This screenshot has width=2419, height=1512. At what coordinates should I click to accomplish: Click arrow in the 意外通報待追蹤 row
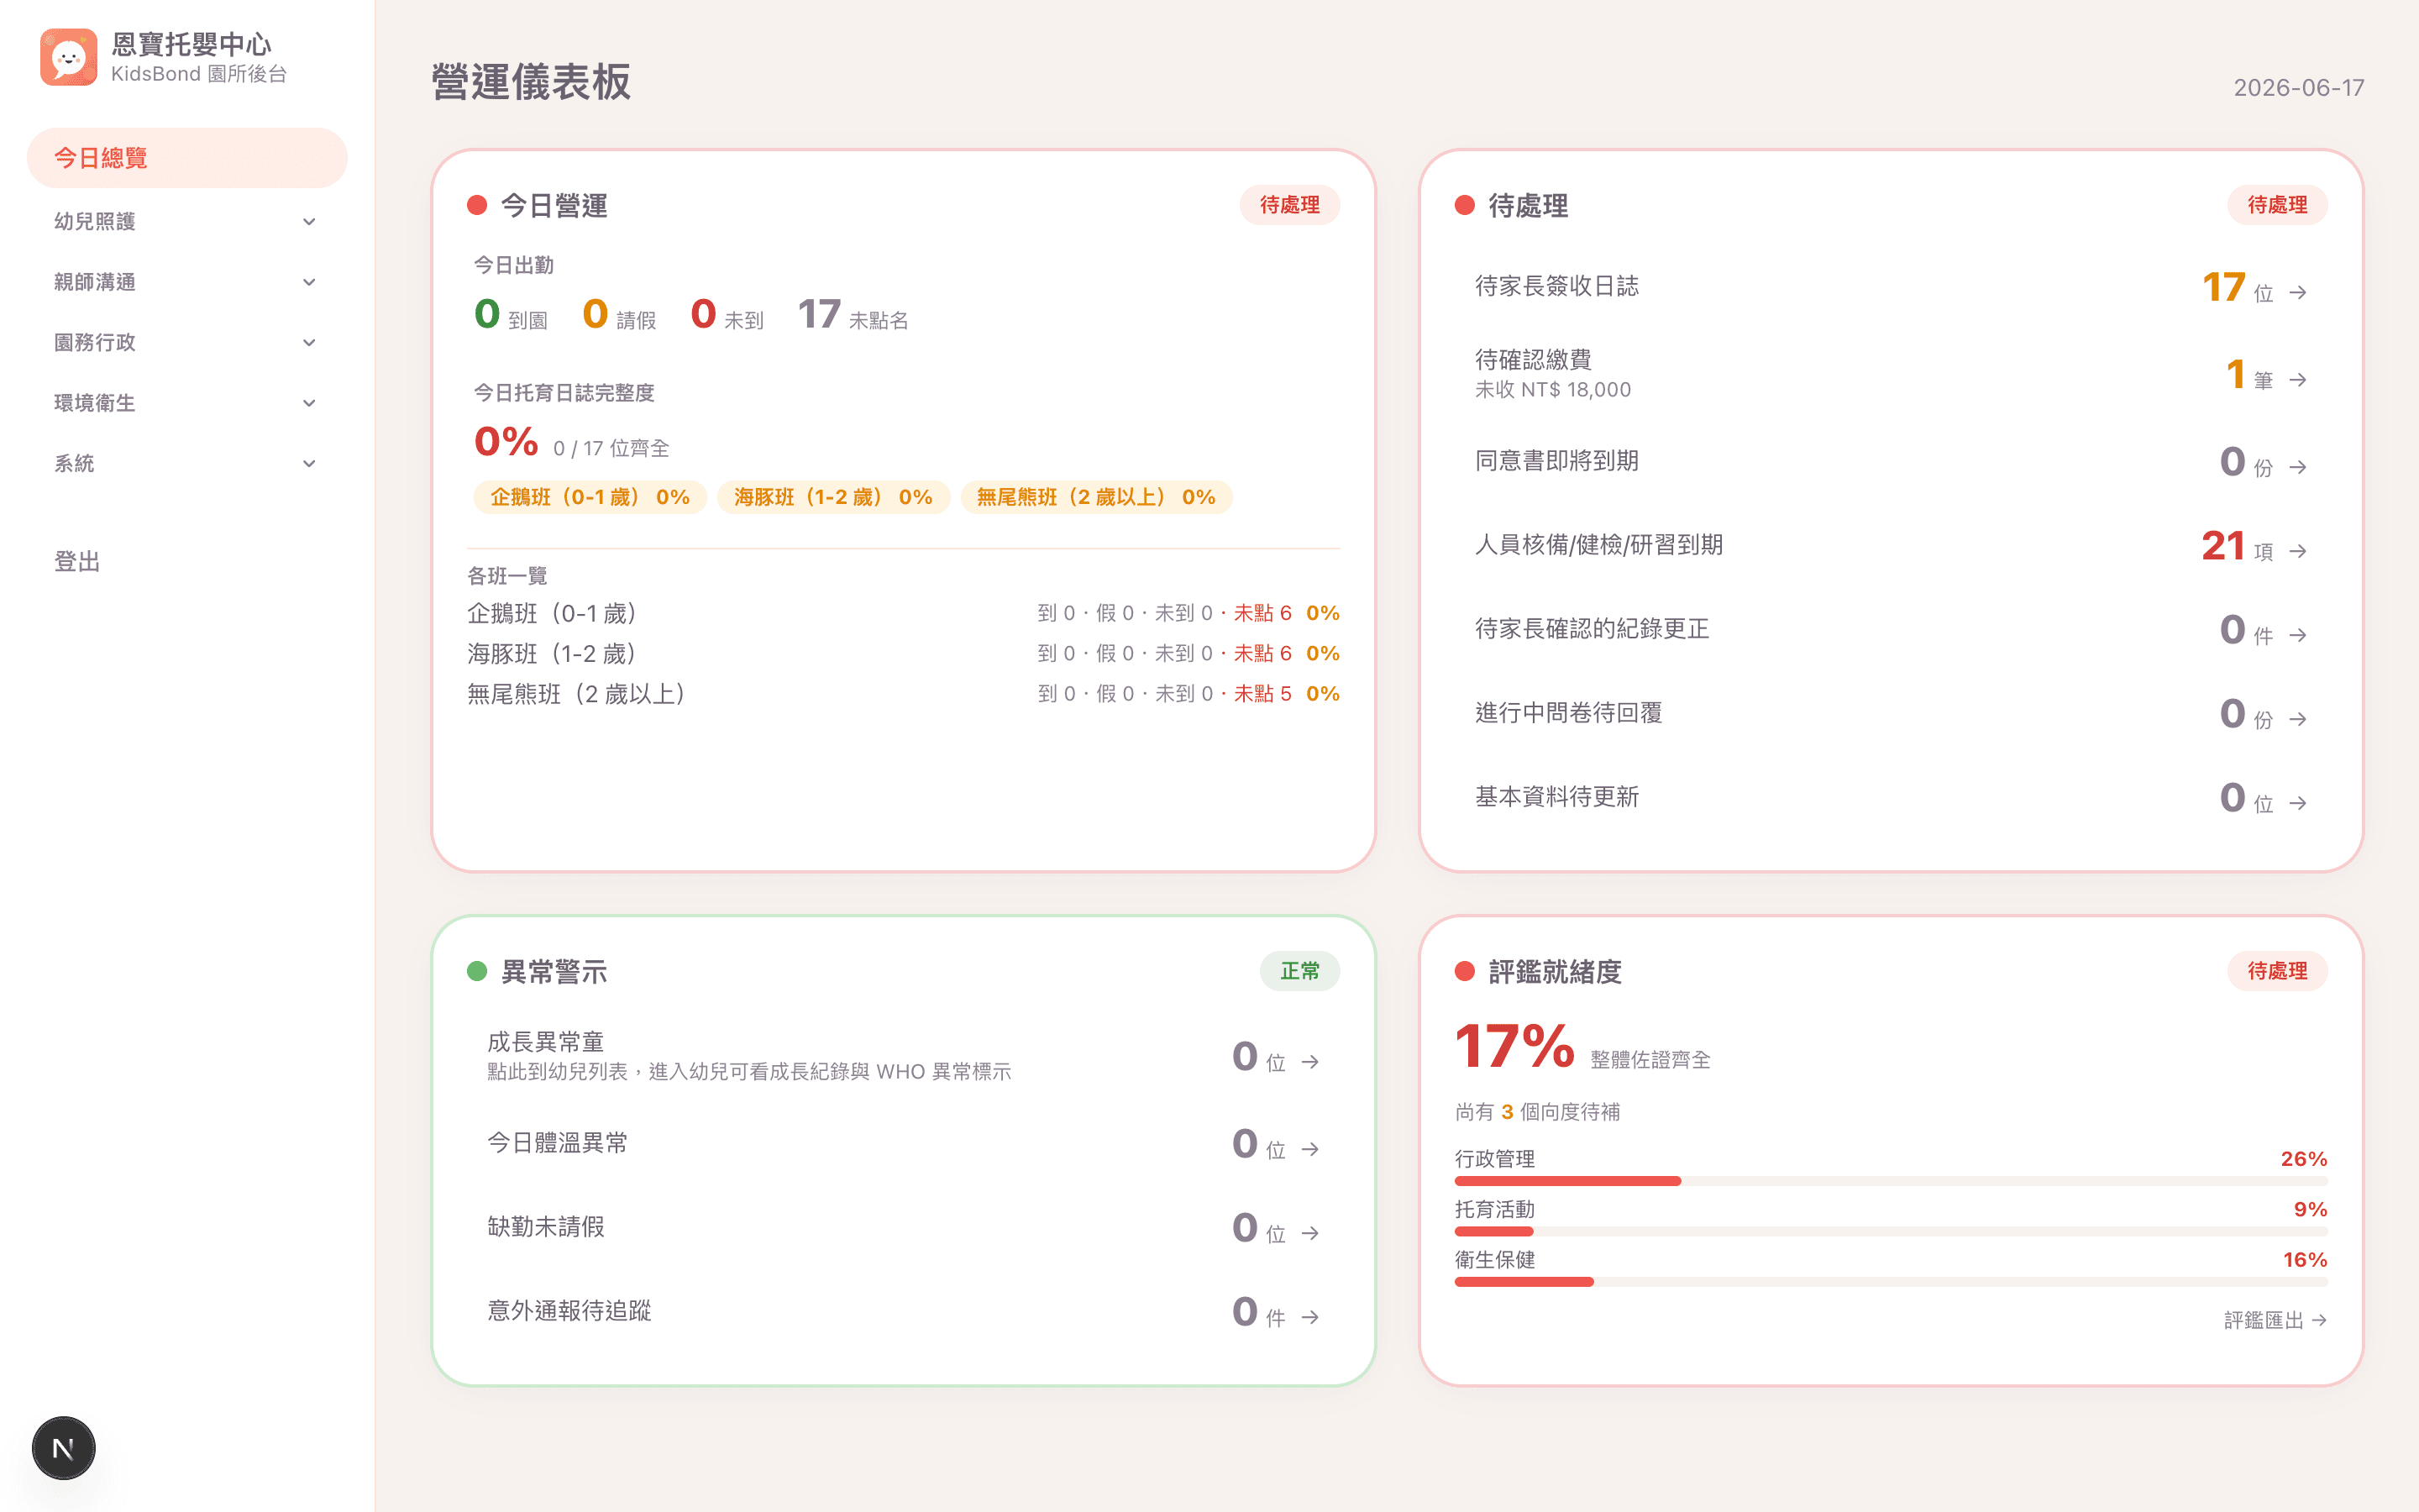[x=1310, y=1317]
